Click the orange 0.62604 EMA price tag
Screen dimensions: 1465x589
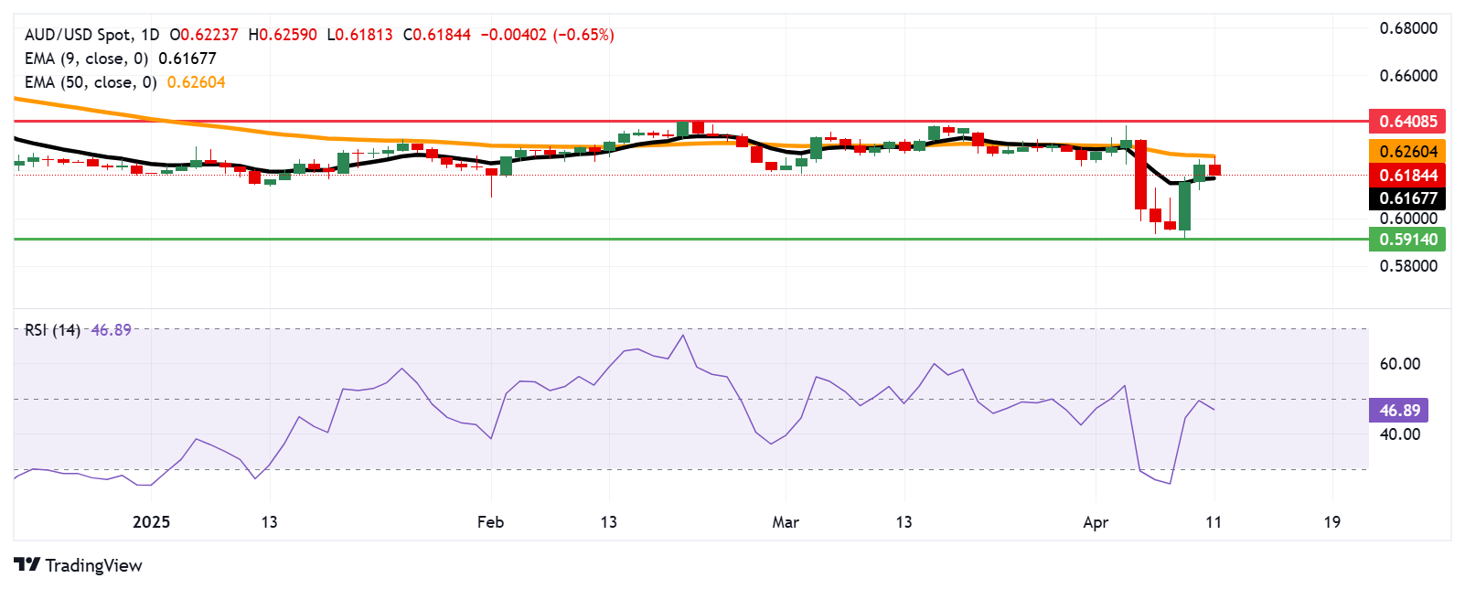[1407, 152]
